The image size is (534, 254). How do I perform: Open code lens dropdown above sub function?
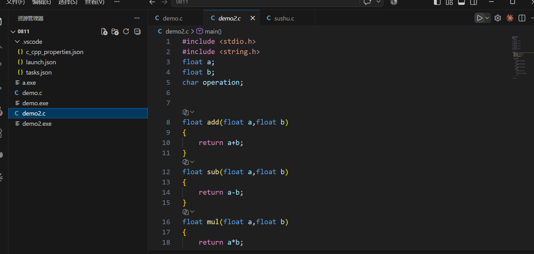188,162
